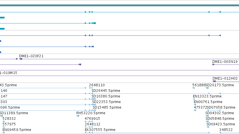Viewport: 239px width, 134px height.
Task: Select the light-blue feature under 561886
Action: 194,88
